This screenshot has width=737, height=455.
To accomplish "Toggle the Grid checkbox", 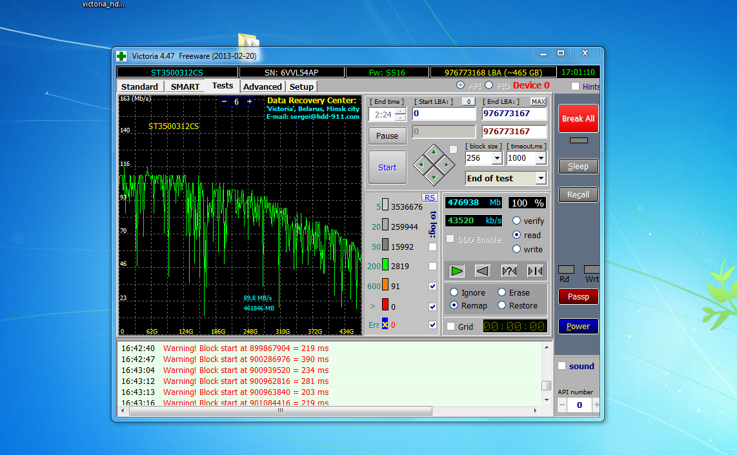I will click(x=450, y=326).
